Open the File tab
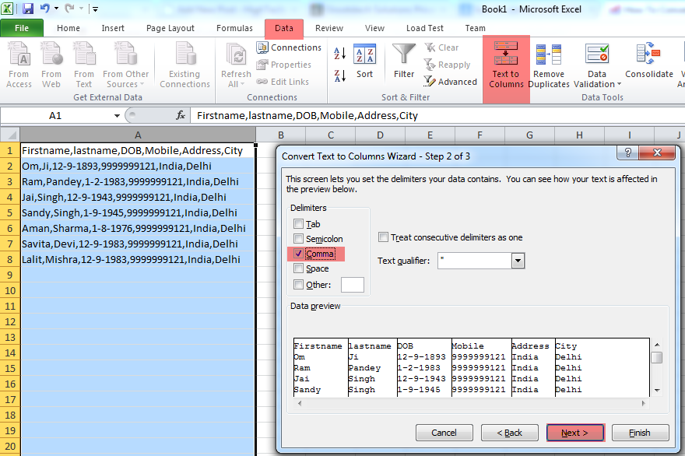685x456 pixels. click(22, 28)
